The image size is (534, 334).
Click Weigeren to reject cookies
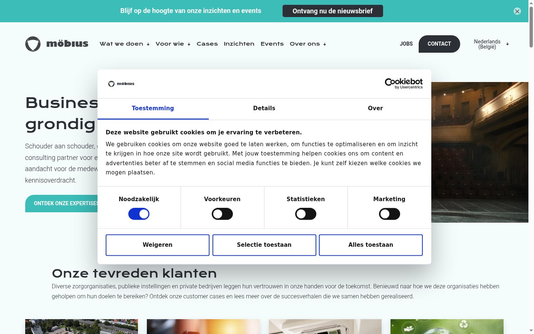pos(158,245)
